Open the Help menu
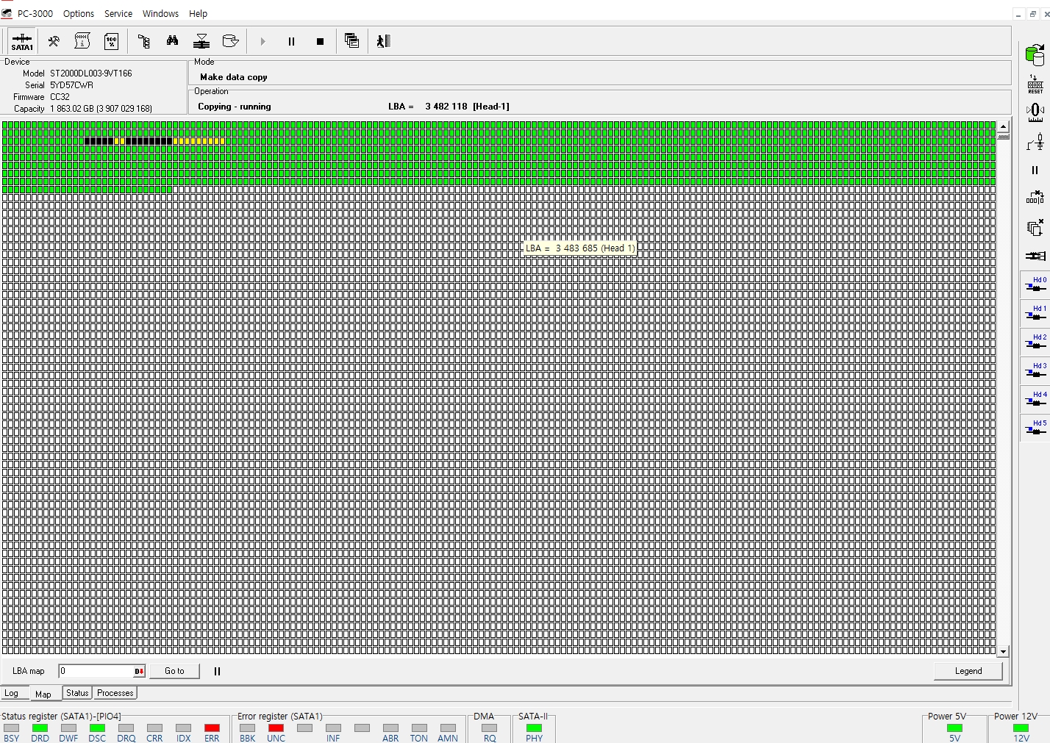This screenshot has height=743, width=1050. tap(199, 14)
